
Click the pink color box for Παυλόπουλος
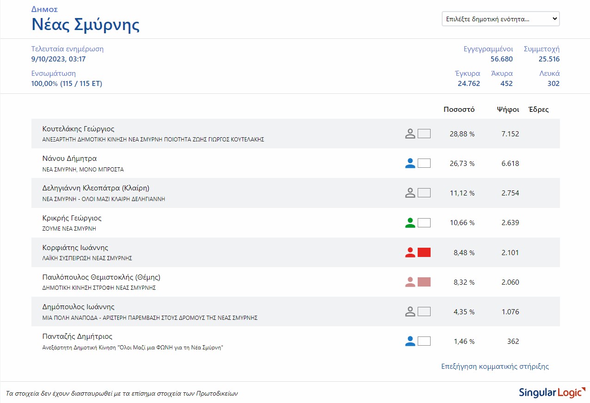(424, 282)
